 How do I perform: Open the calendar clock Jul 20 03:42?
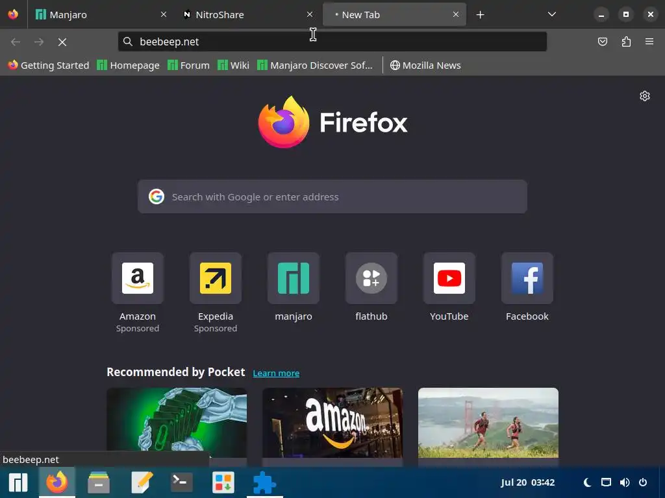click(527, 482)
